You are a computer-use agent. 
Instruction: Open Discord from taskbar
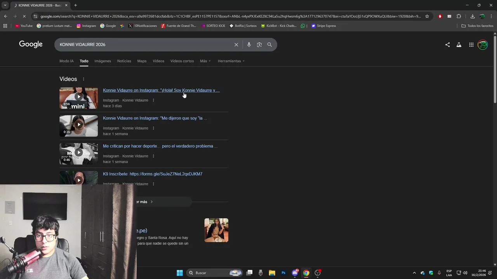[x=295, y=273]
